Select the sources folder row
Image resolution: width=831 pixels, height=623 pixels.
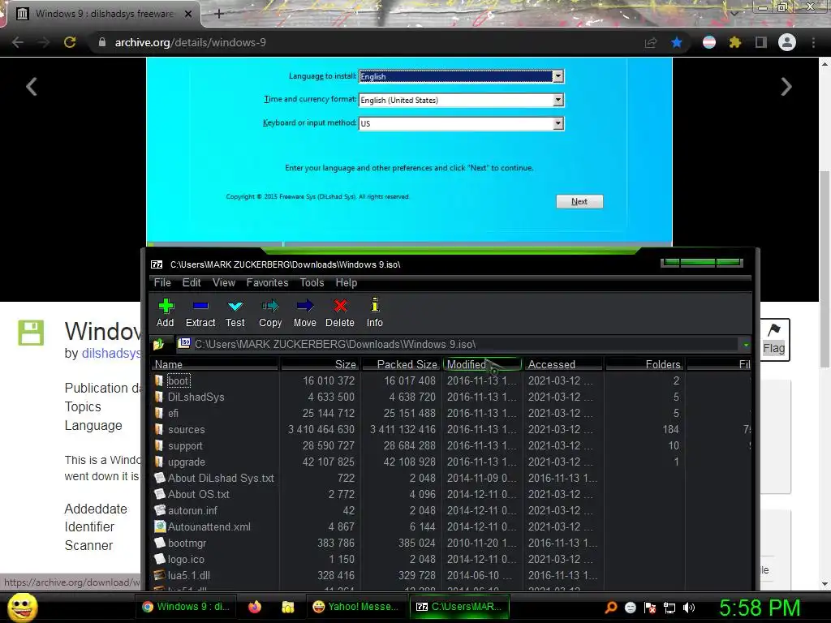click(x=451, y=430)
